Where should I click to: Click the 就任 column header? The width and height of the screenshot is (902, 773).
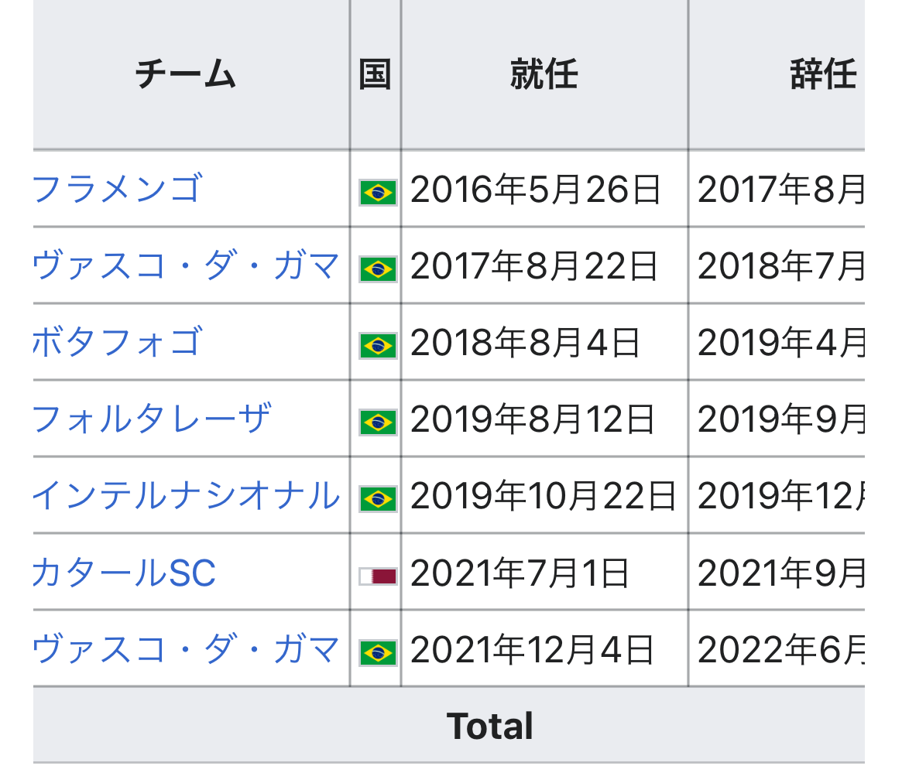[x=544, y=75]
